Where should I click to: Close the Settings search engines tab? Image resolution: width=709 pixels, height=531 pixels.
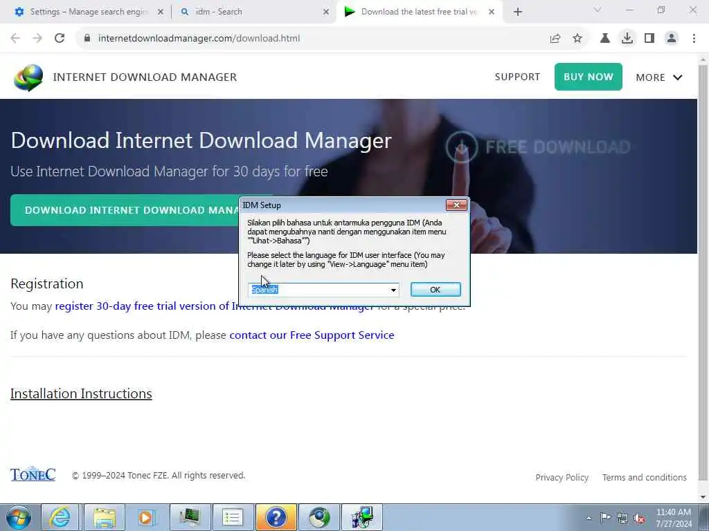(161, 12)
